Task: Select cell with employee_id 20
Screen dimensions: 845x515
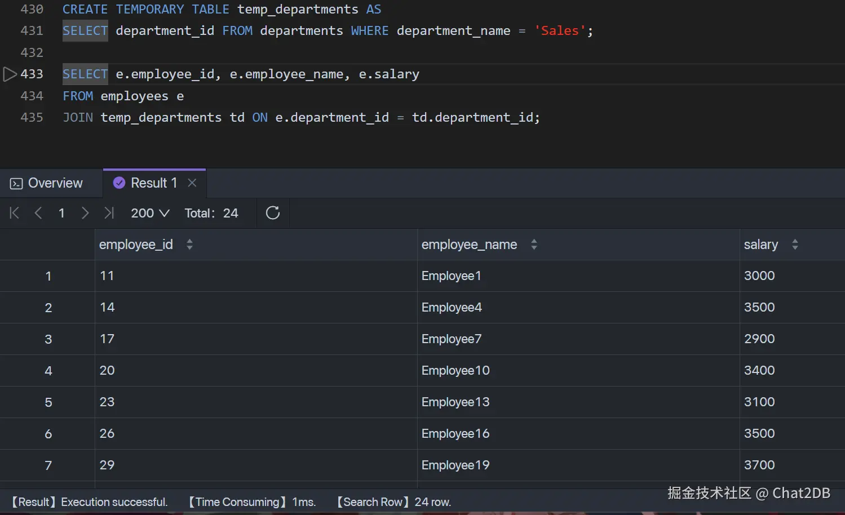Action: pos(256,370)
